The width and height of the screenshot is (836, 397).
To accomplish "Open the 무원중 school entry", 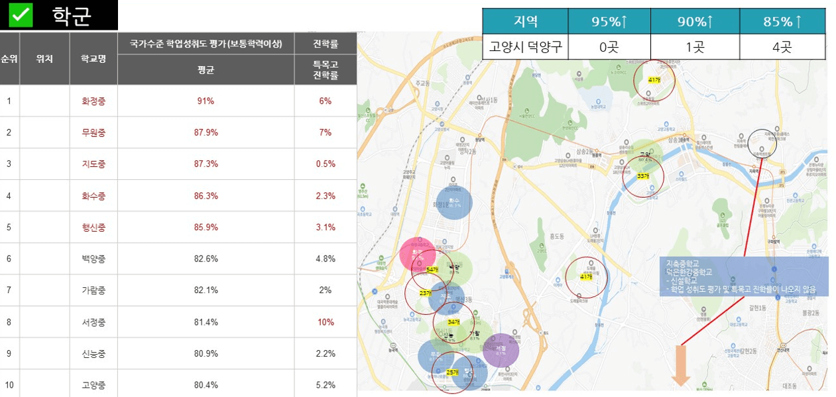I will [x=92, y=132].
